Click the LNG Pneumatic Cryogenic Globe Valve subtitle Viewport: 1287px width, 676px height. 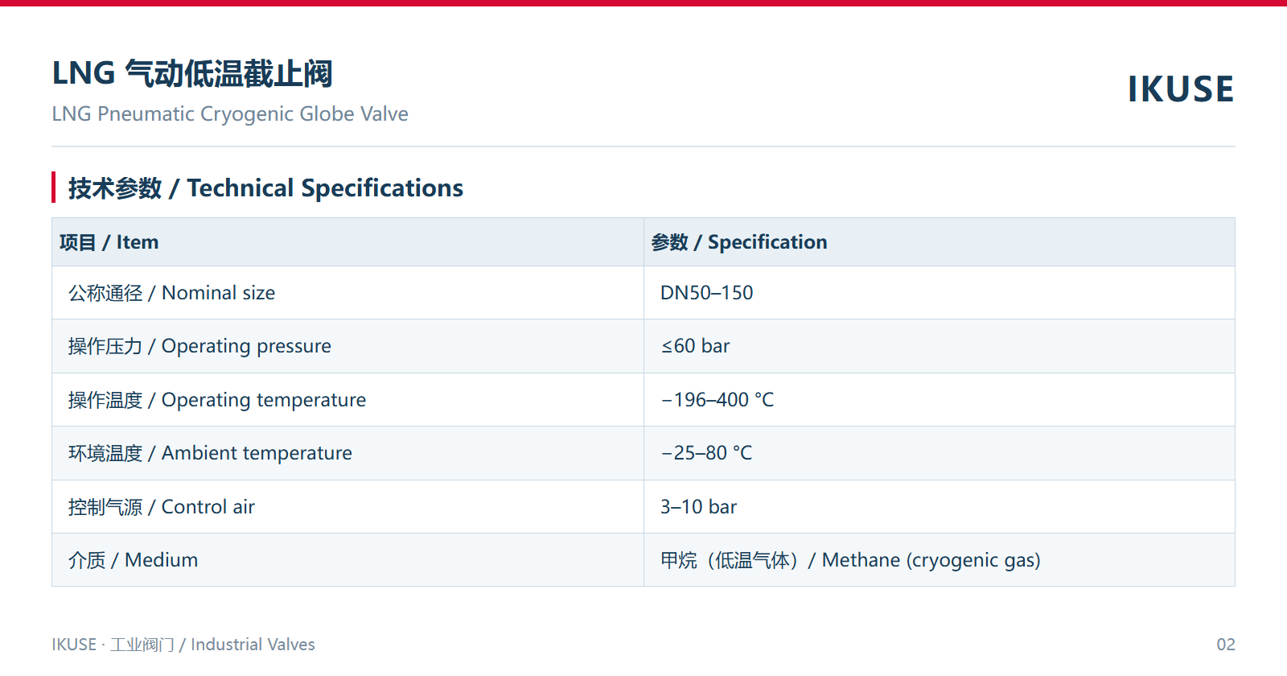click(230, 114)
